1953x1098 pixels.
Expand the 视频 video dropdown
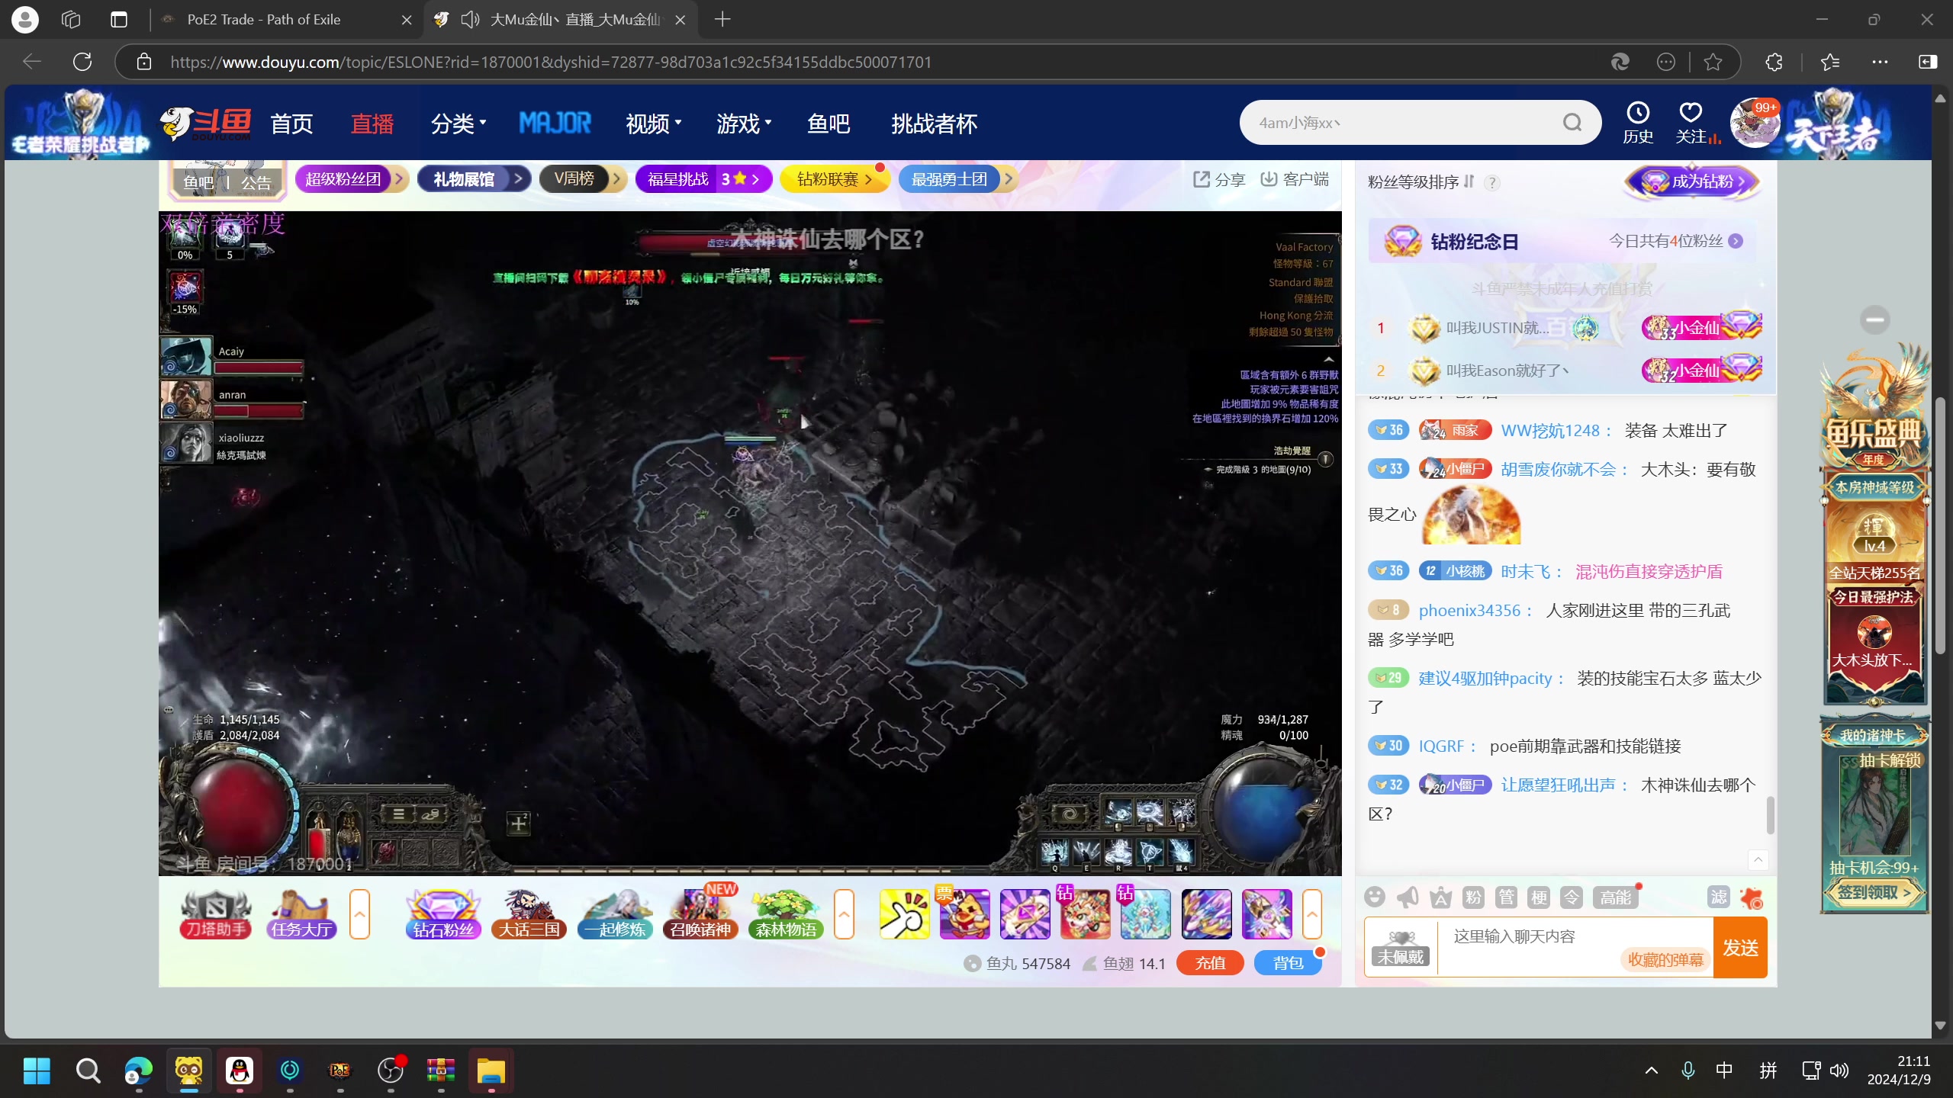653,123
